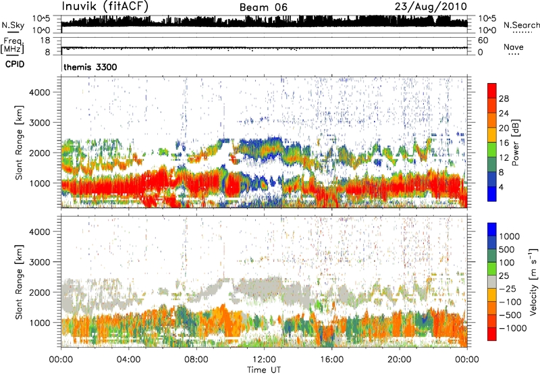The height and width of the screenshot is (374, 540).
Task: Select the '16:00' time tick label
Action: tap(331, 360)
